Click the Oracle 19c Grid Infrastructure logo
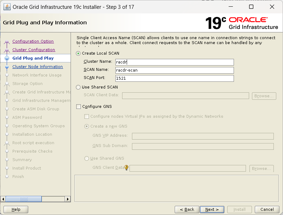 pyautogui.click(x=242, y=23)
